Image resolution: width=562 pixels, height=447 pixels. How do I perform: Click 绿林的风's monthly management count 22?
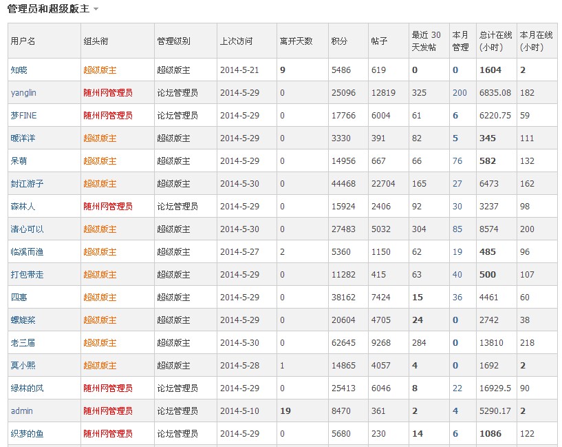click(457, 388)
